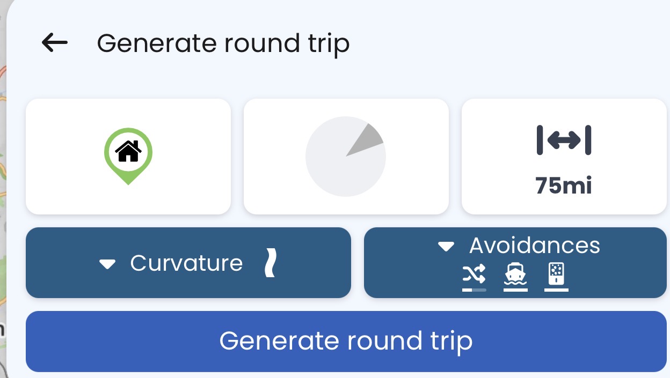Open the Avoidances label menu
670x378 pixels.
tap(534, 246)
